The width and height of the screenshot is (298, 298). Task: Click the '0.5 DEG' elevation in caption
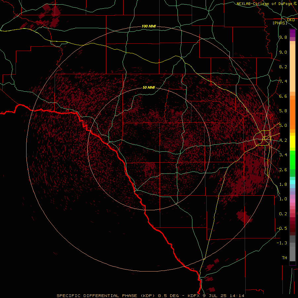pos(169,296)
